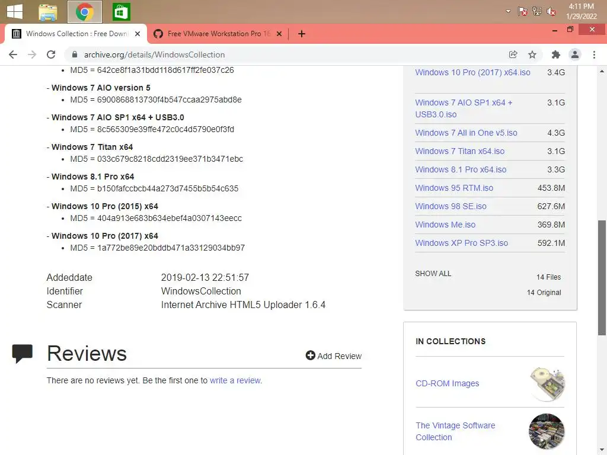Click the plus icon beside Add Review
The width and height of the screenshot is (607, 455).
point(310,355)
